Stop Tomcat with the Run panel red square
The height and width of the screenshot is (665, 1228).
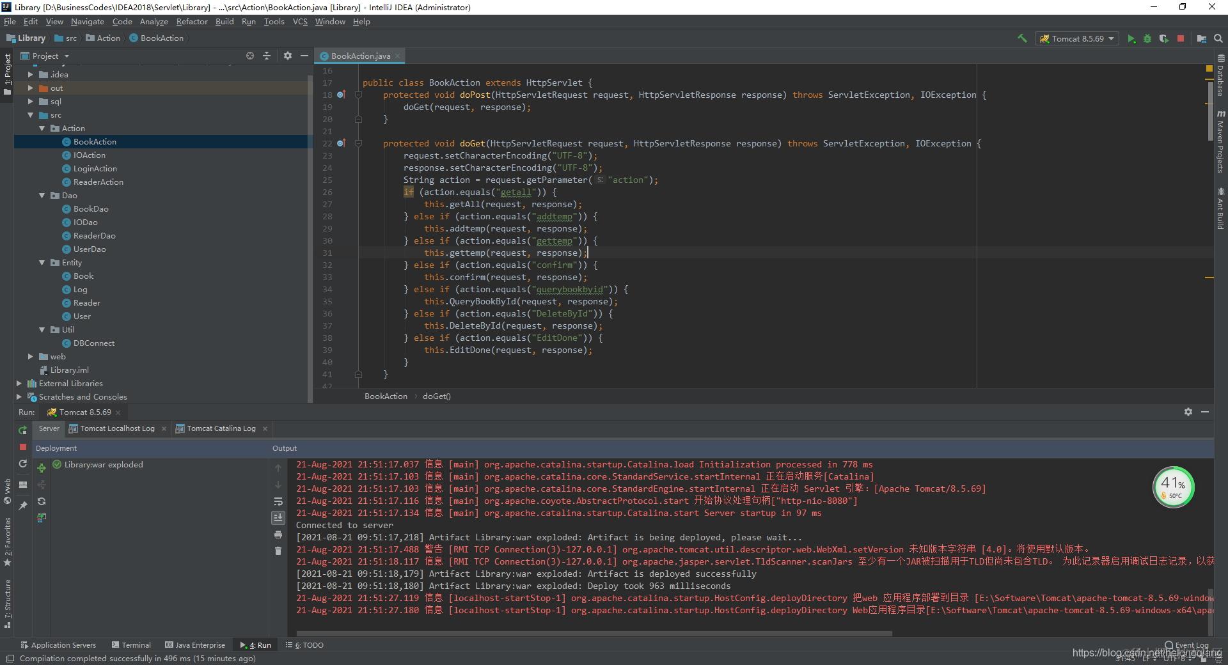pos(23,447)
